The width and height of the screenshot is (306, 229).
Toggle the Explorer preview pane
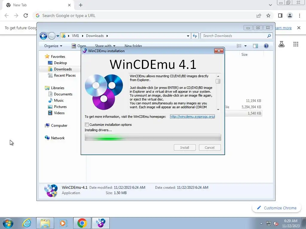tap(255, 46)
